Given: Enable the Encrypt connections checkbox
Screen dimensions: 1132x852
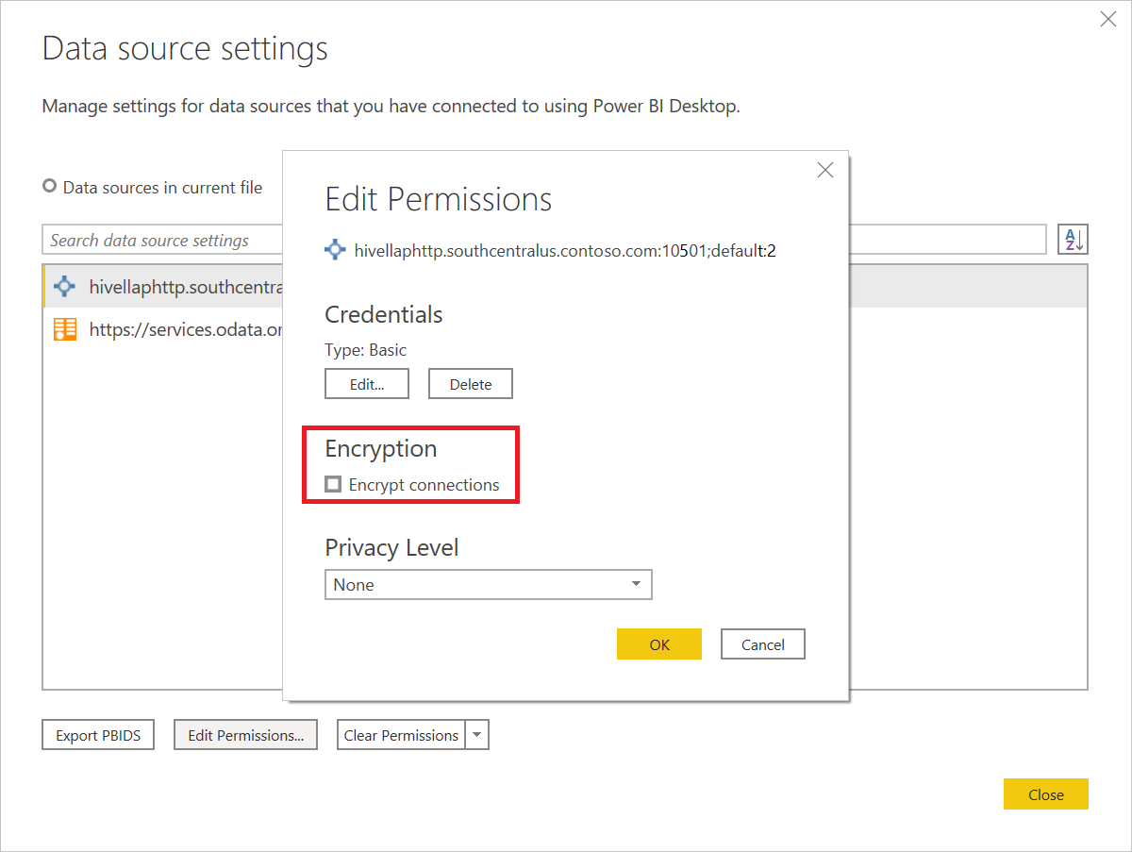Looking at the screenshot, I should [333, 484].
